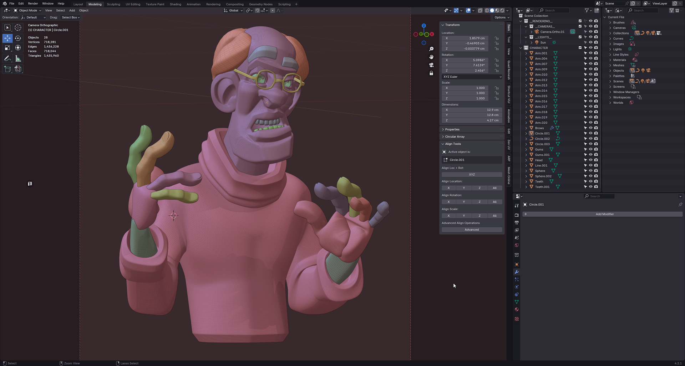685x366 pixels.
Task: Open the Modifiers wrench properties tab
Action: (517, 272)
